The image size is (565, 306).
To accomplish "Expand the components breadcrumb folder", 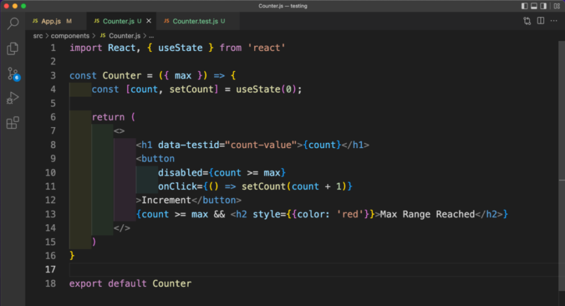I will coord(70,36).
